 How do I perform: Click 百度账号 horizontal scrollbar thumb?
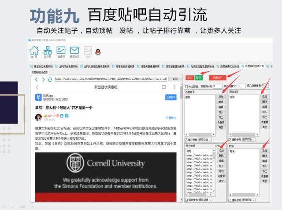[200, 134]
